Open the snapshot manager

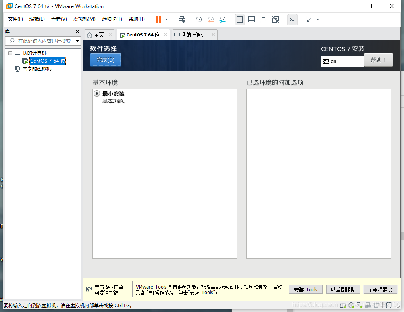(x=223, y=19)
